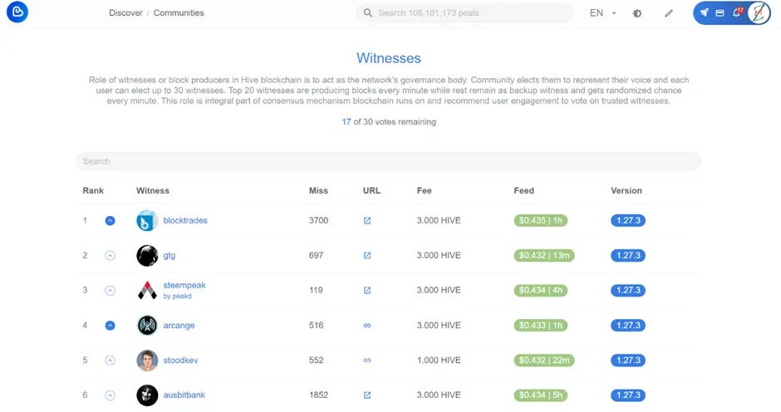Viewport: 781px width, 412px height.
Task: Click stoodkev fee value 1.000 HIVE
Action: [x=439, y=360]
